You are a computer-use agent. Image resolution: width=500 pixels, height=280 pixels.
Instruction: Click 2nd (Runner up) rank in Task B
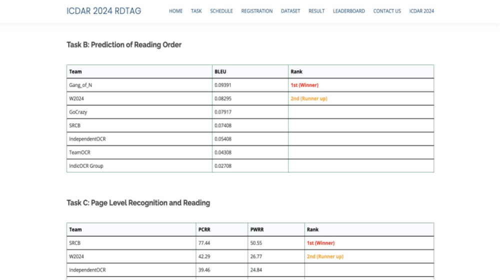(x=309, y=98)
